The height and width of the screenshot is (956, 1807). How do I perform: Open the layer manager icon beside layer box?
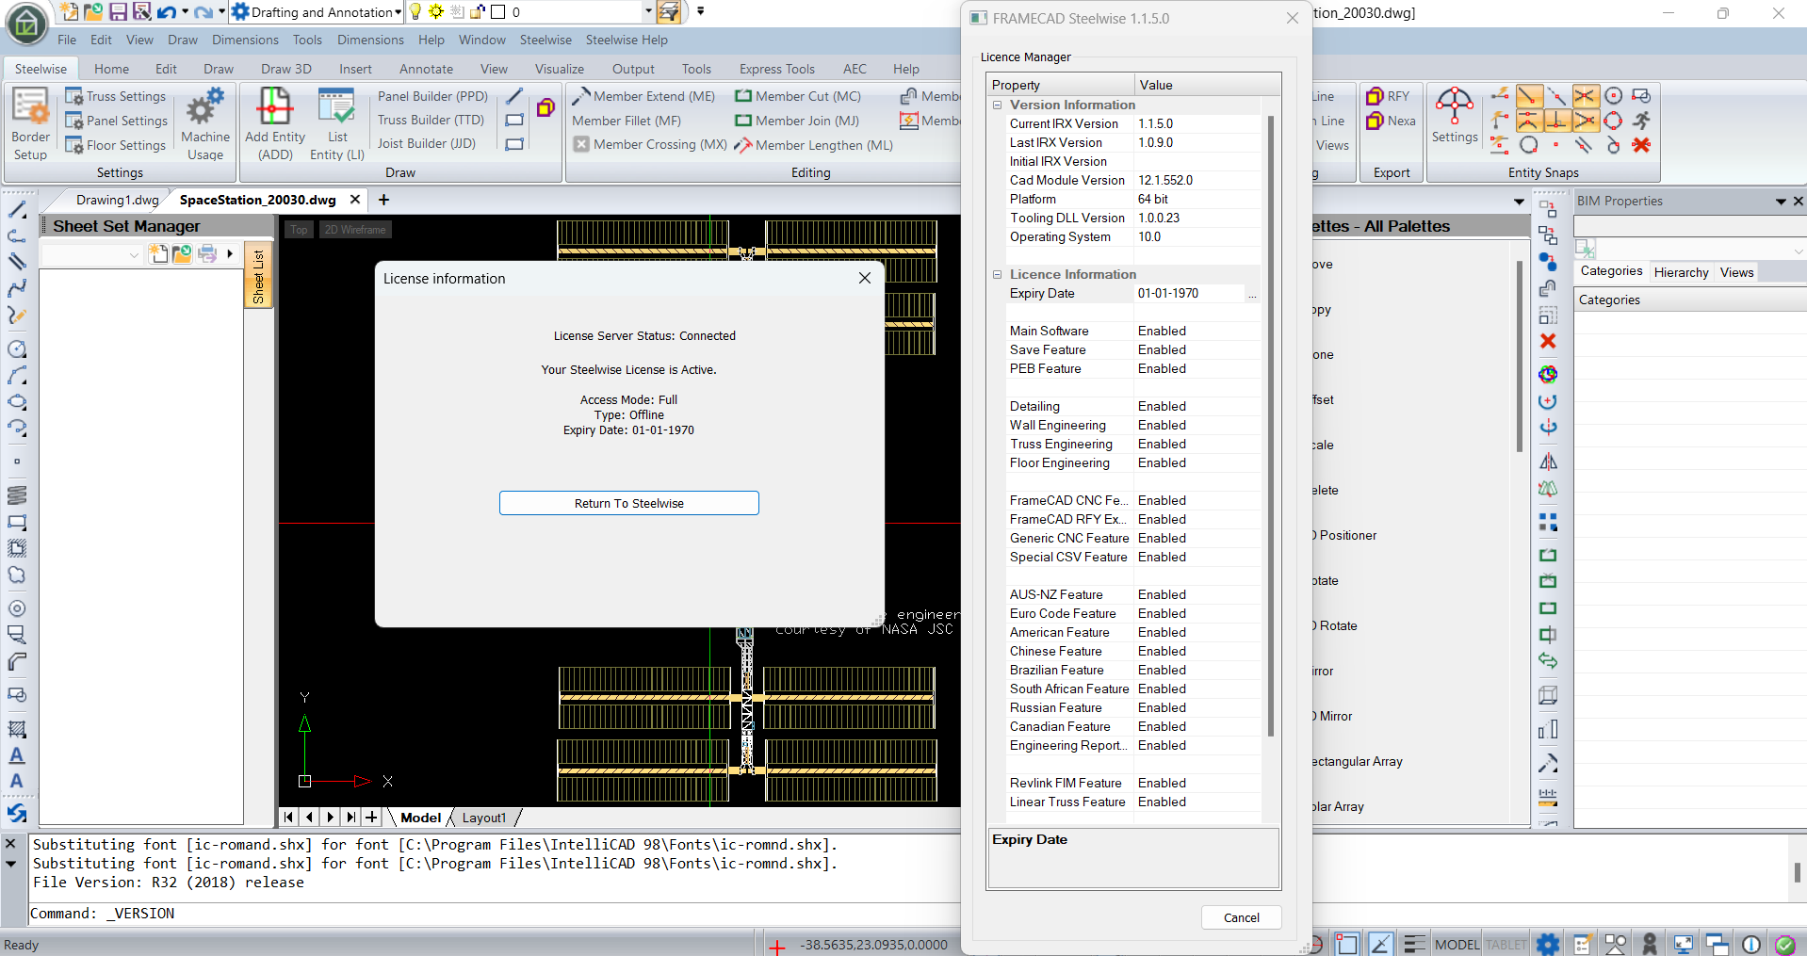point(669,11)
